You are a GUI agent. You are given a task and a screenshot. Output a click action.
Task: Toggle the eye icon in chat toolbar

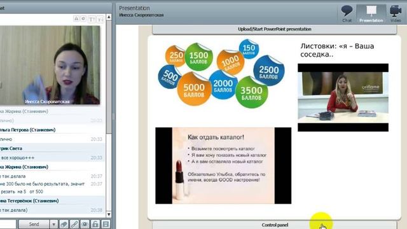85,224
